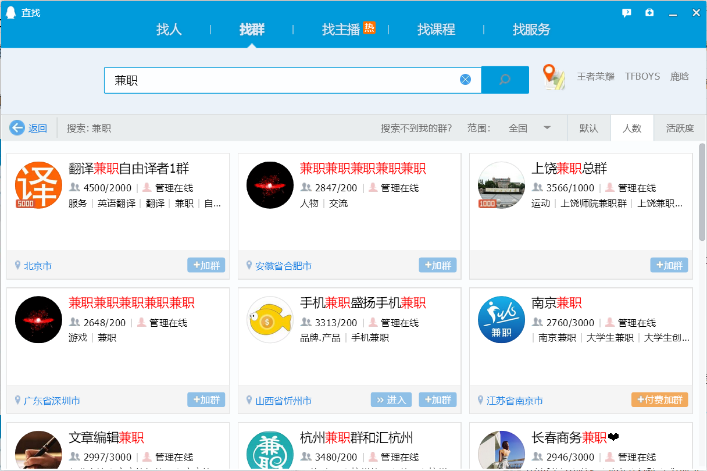Open the nearby map location icon

point(554,77)
